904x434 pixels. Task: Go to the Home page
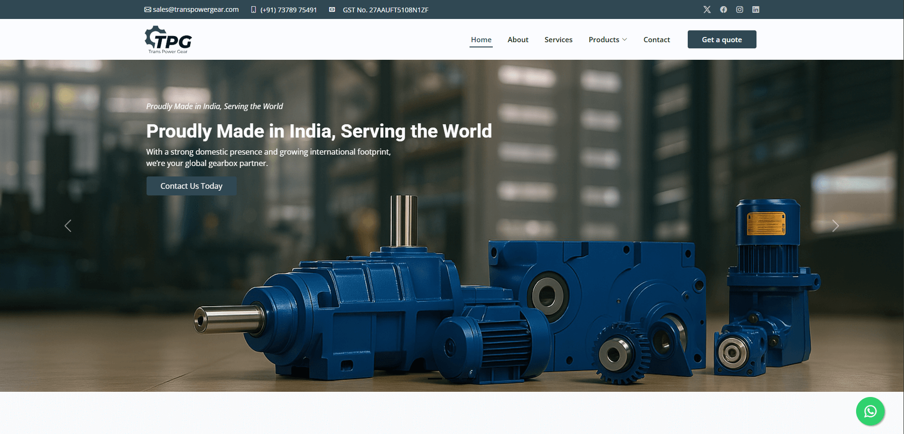coord(481,40)
